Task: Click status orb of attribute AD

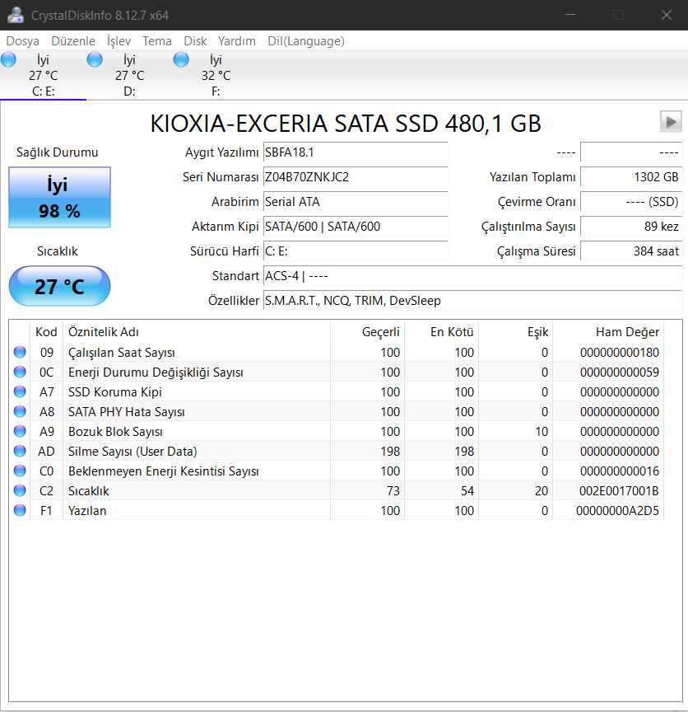Action: tap(20, 451)
